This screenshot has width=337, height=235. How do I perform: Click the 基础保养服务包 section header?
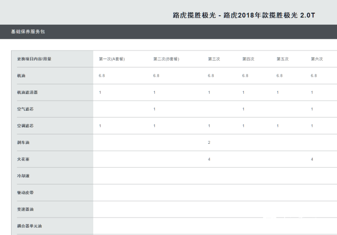coord(28,32)
